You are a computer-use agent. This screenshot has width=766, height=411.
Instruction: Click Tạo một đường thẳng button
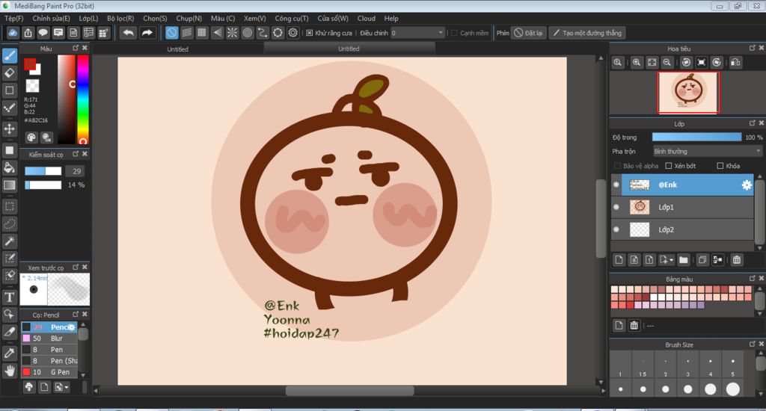(588, 33)
